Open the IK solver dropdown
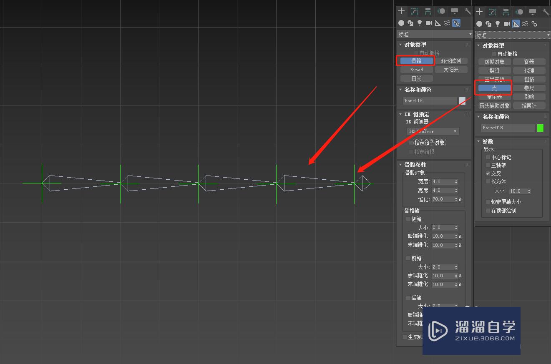Viewport: 551px width, 364px height. (433, 131)
